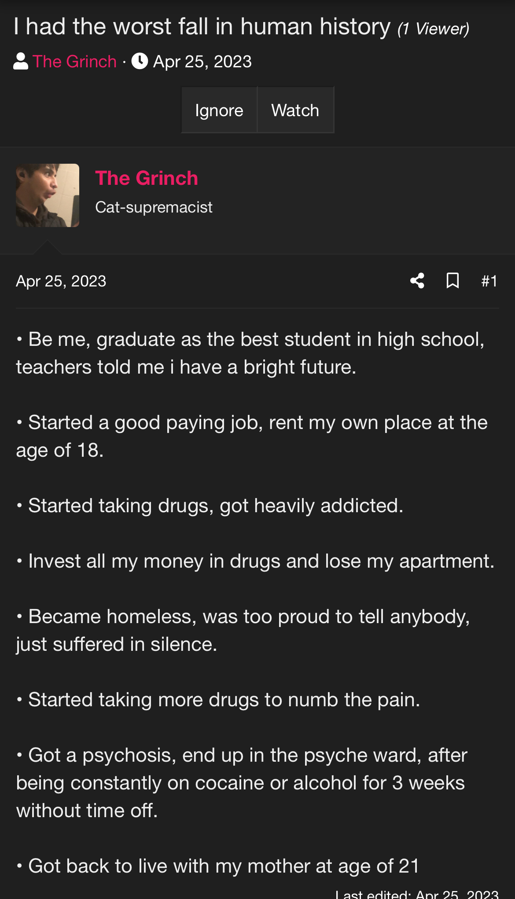The width and height of the screenshot is (515, 899).
Task: Watch this thread
Action: point(295,110)
